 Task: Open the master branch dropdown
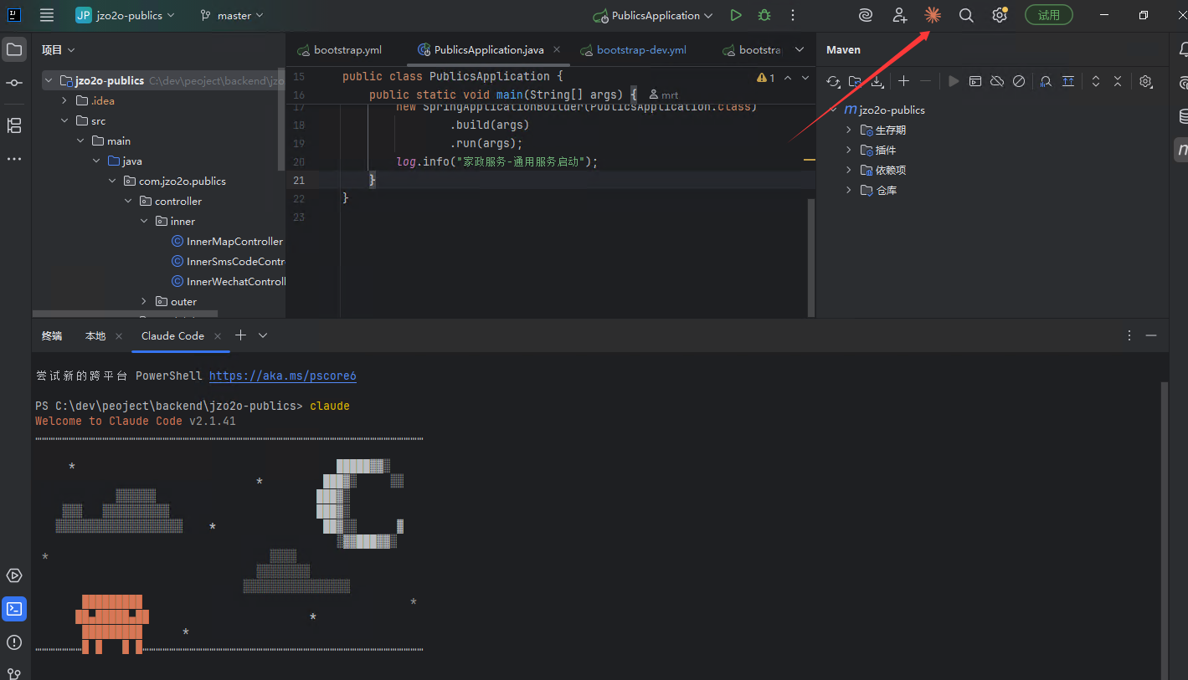coord(232,15)
